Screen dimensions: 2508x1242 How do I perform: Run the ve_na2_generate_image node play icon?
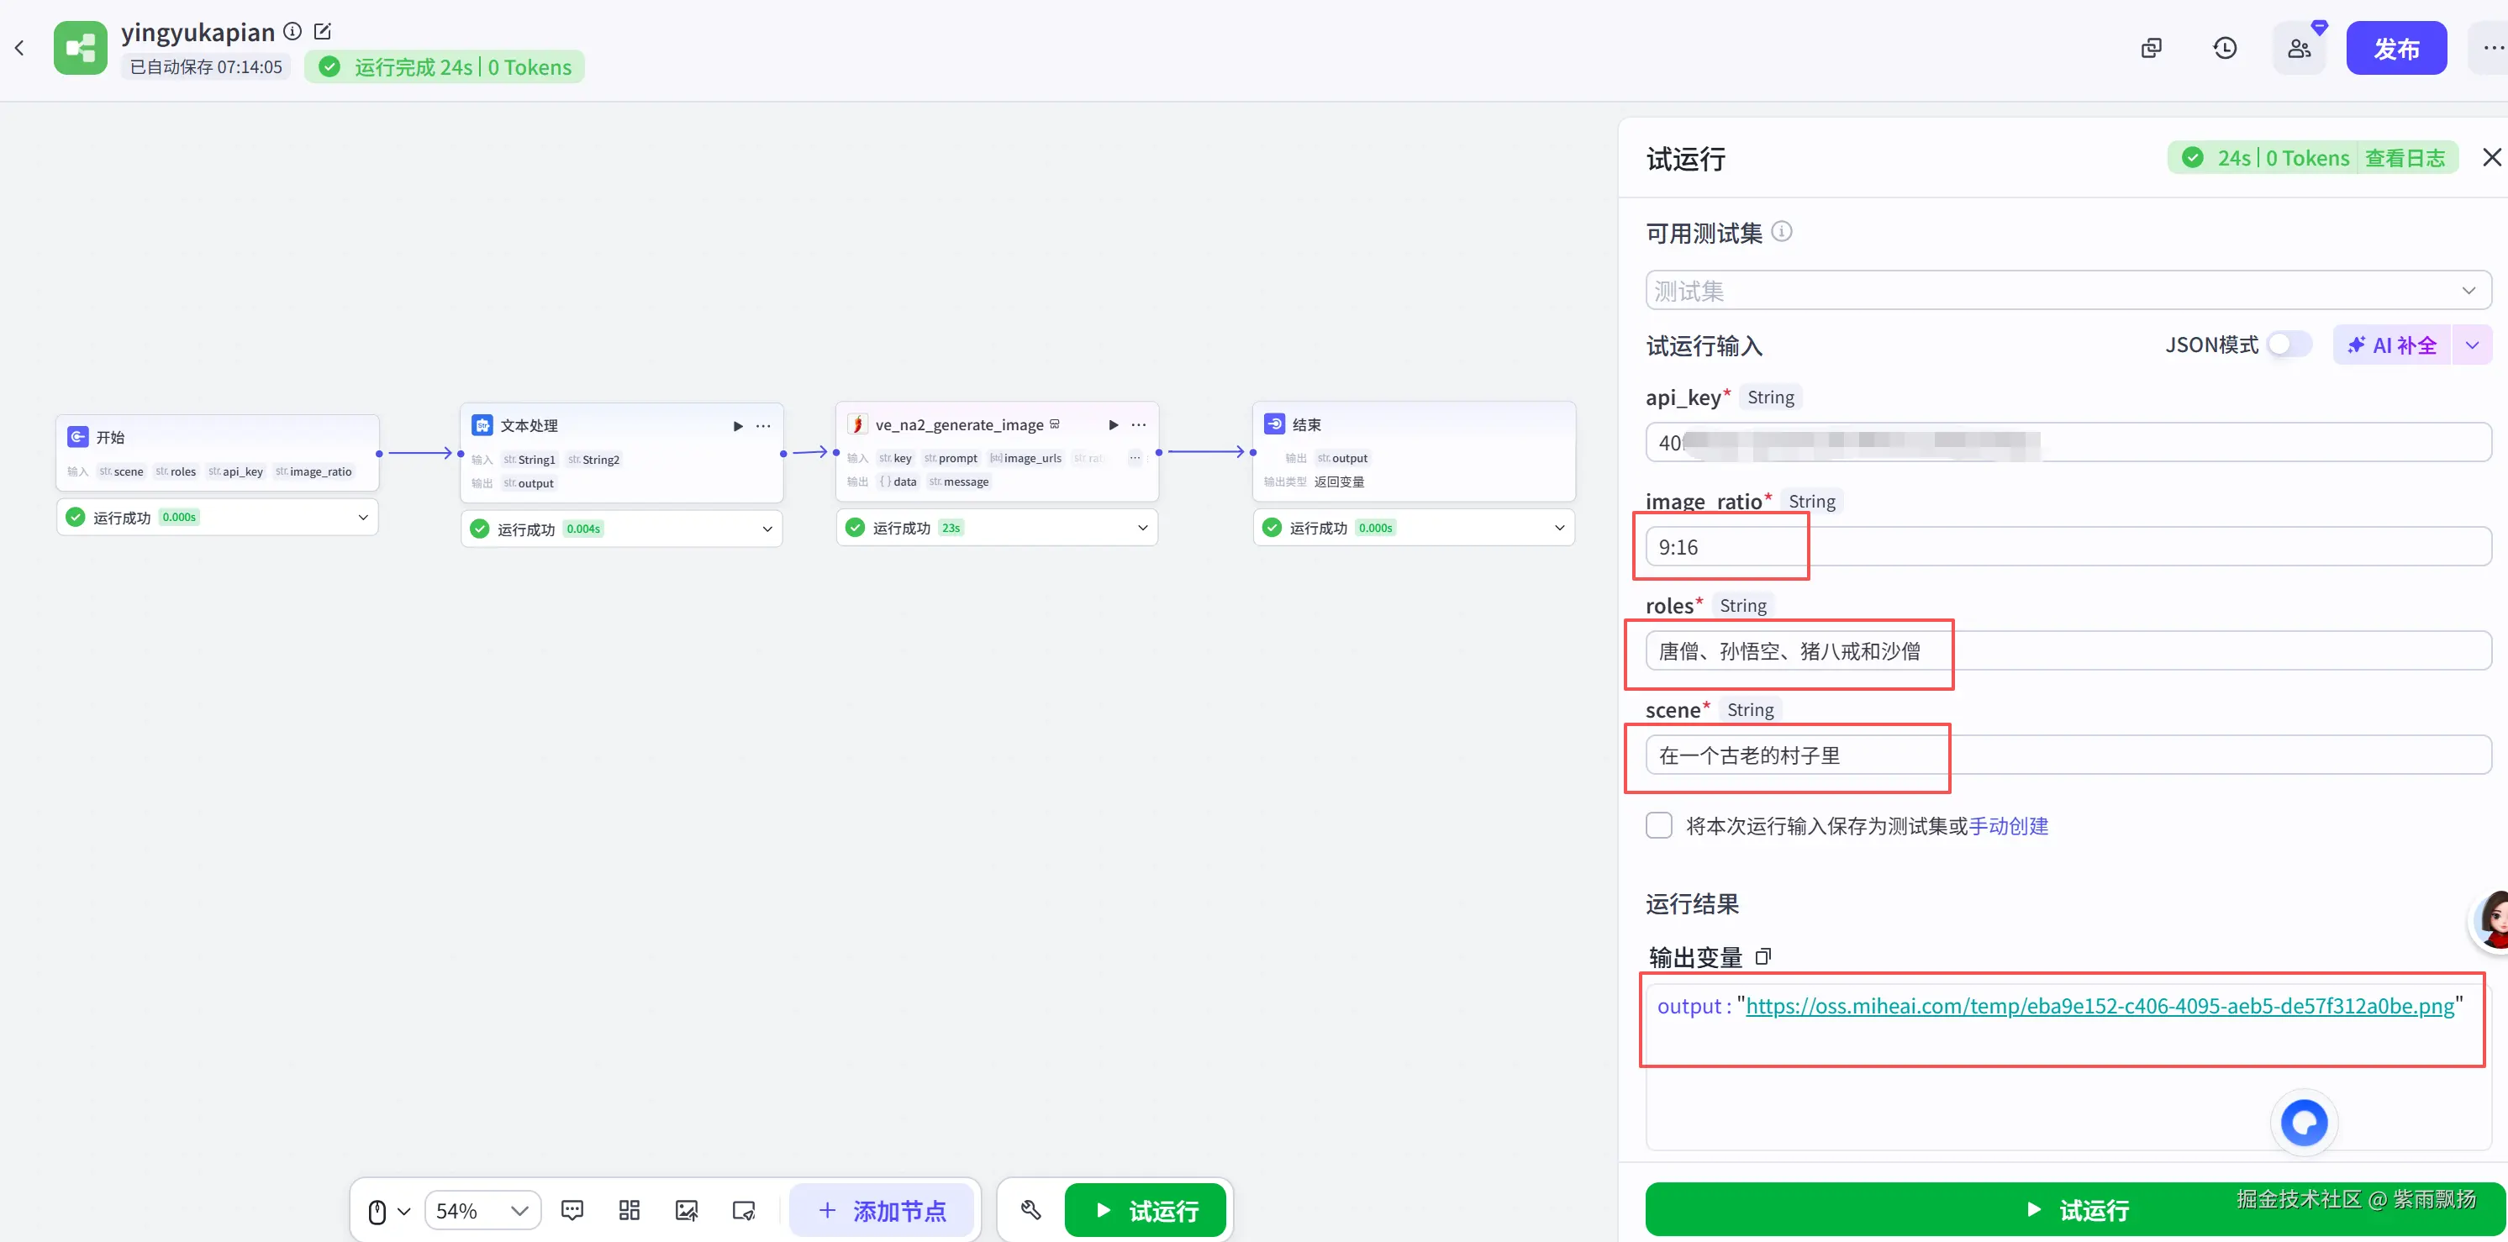(x=1114, y=424)
